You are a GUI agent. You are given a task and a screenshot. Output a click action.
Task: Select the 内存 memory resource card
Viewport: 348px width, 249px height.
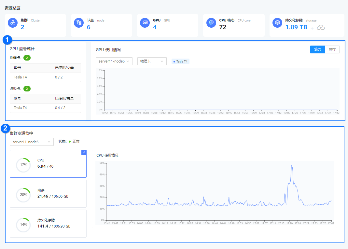48,194
